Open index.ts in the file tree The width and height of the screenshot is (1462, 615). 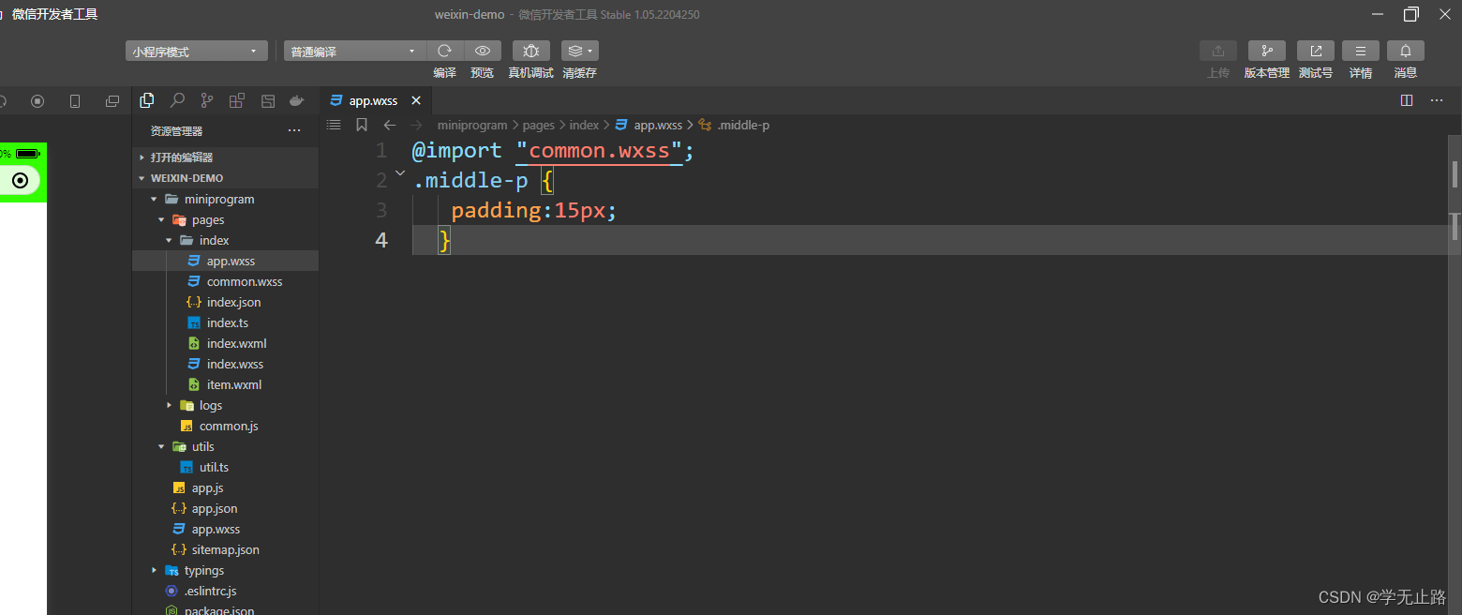228,322
